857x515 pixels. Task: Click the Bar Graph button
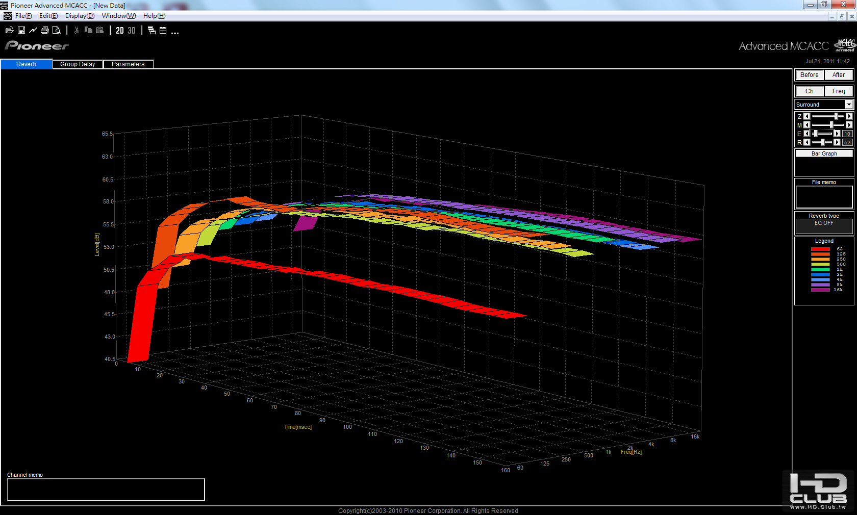[x=824, y=153]
